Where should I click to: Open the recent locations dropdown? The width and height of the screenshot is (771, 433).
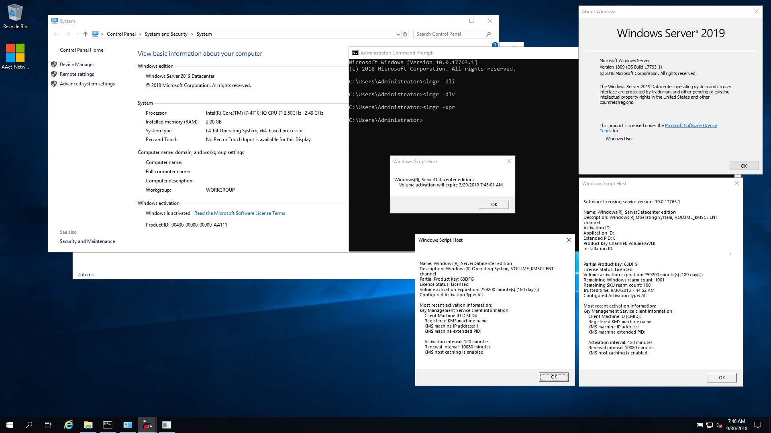pos(77,34)
